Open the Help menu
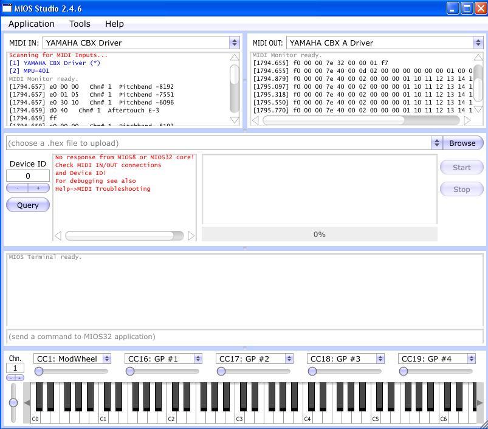The image size is (488, 429). pos(114,24)
